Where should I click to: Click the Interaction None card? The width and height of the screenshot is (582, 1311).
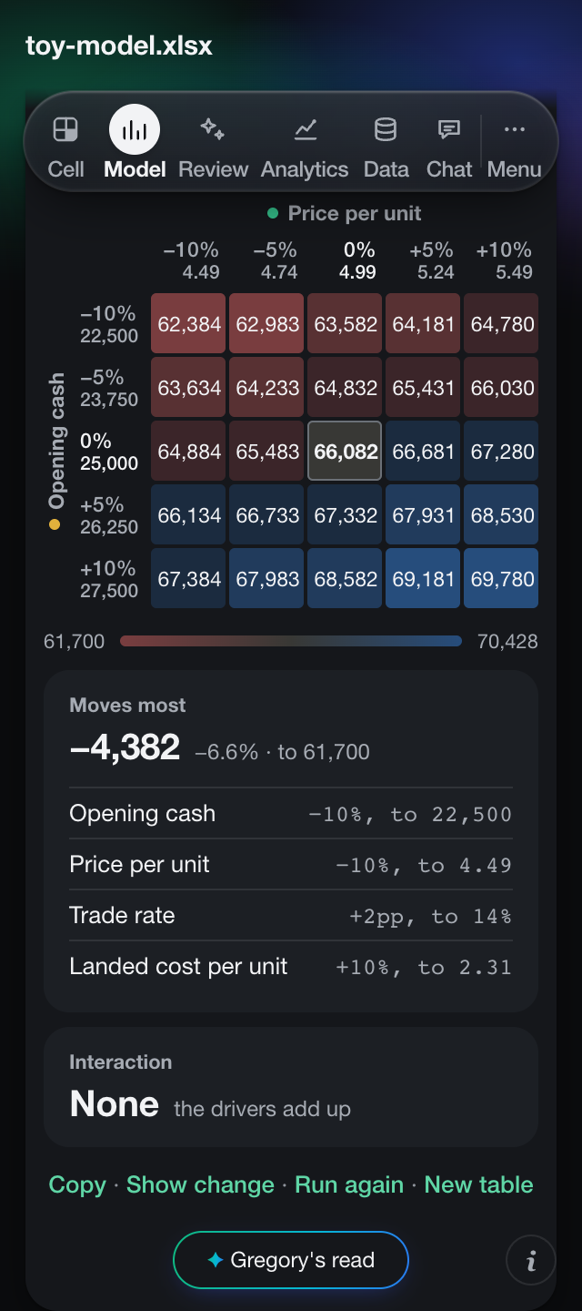(x=291, y=1087)
